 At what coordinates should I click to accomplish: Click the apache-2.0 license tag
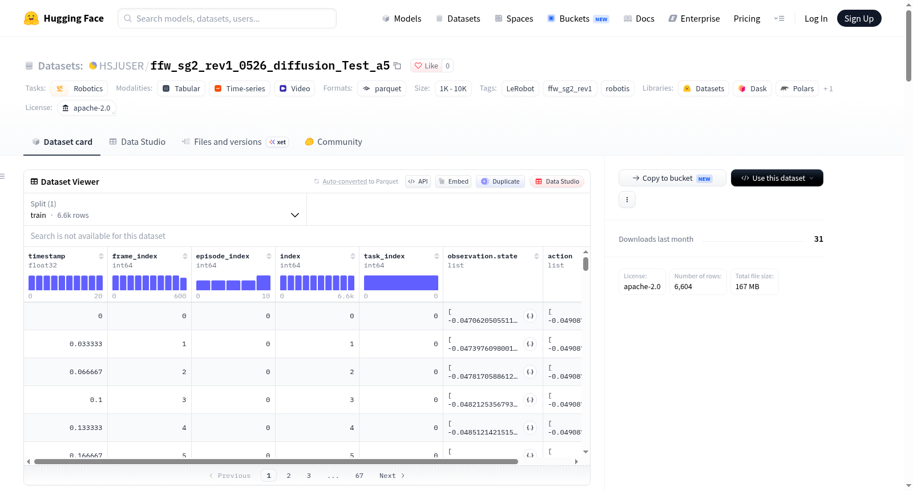point(87,108)
